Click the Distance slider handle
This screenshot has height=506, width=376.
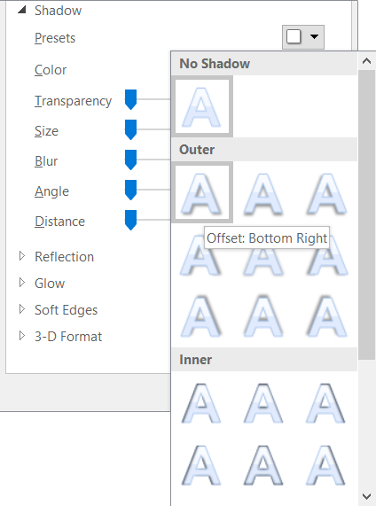point(131,220)
